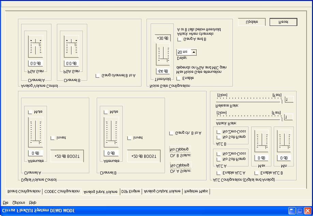Screen dimensions: 313x216
Task: Check Invert for digital Channel B
Action: click(129, 137)
